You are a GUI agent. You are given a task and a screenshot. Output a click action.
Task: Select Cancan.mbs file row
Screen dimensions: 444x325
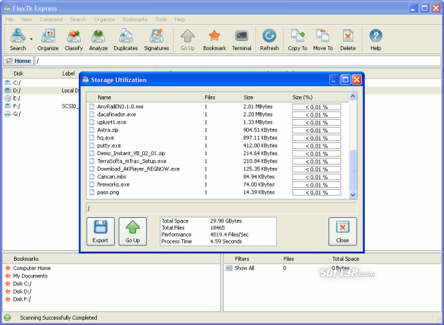pos(218,177)
